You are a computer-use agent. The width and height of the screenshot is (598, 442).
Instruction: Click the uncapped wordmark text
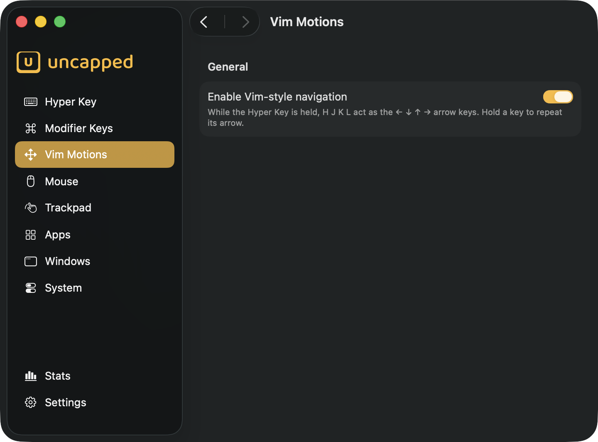coord(91,63)
